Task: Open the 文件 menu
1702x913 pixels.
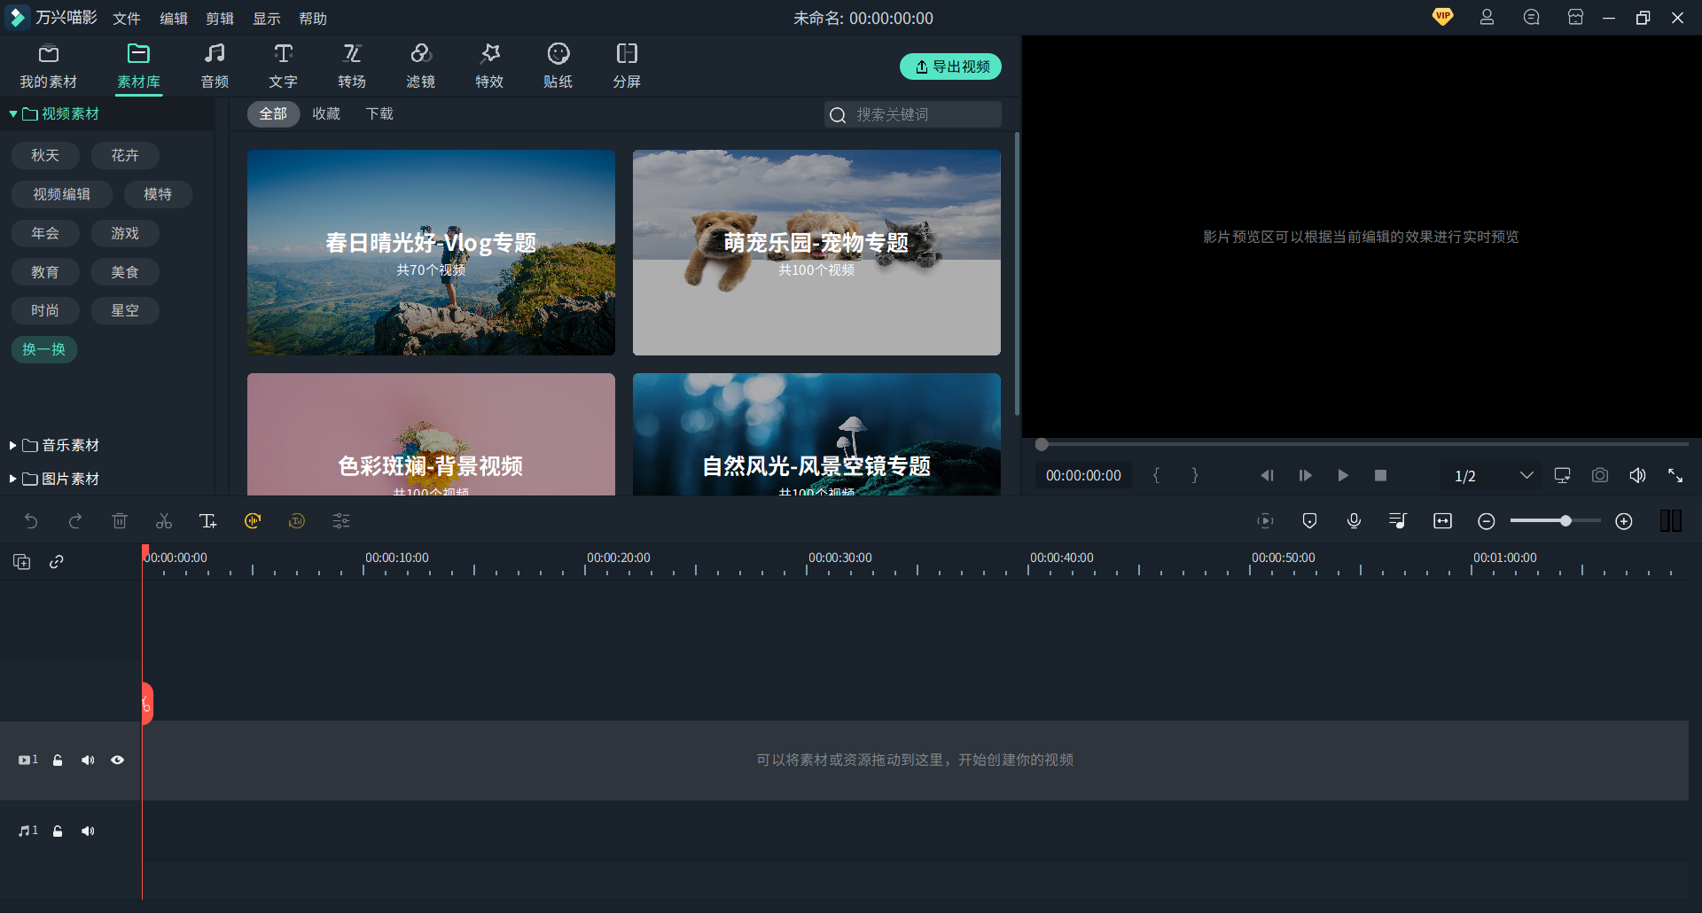Action: (x=126, y=19)
